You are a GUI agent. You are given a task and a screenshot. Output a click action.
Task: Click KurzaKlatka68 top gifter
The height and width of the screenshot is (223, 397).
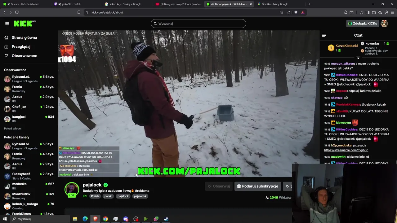pos(347,46)
